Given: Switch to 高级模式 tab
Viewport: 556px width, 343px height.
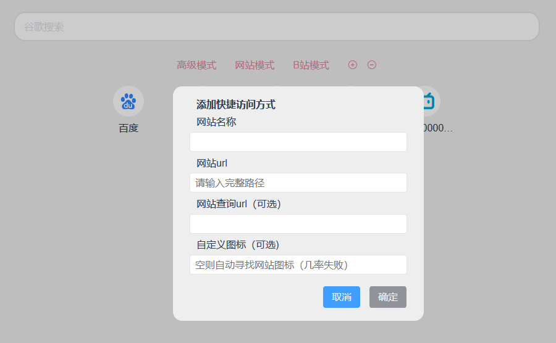Looking at the screenshot, I should [196, 65].
